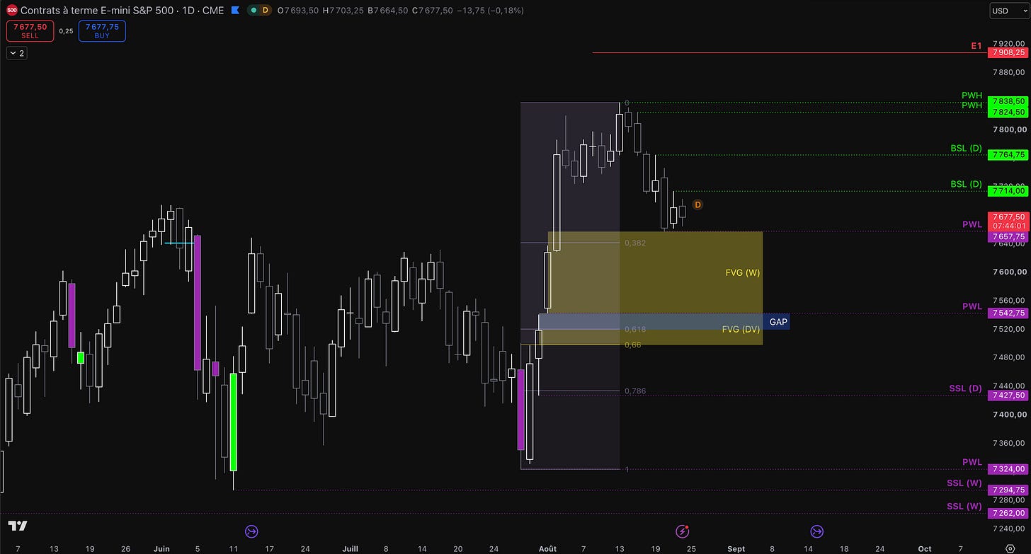Click the contract rollover icon near Juin
Screen dimensions: 1031x554
click(x=251, y=531)
